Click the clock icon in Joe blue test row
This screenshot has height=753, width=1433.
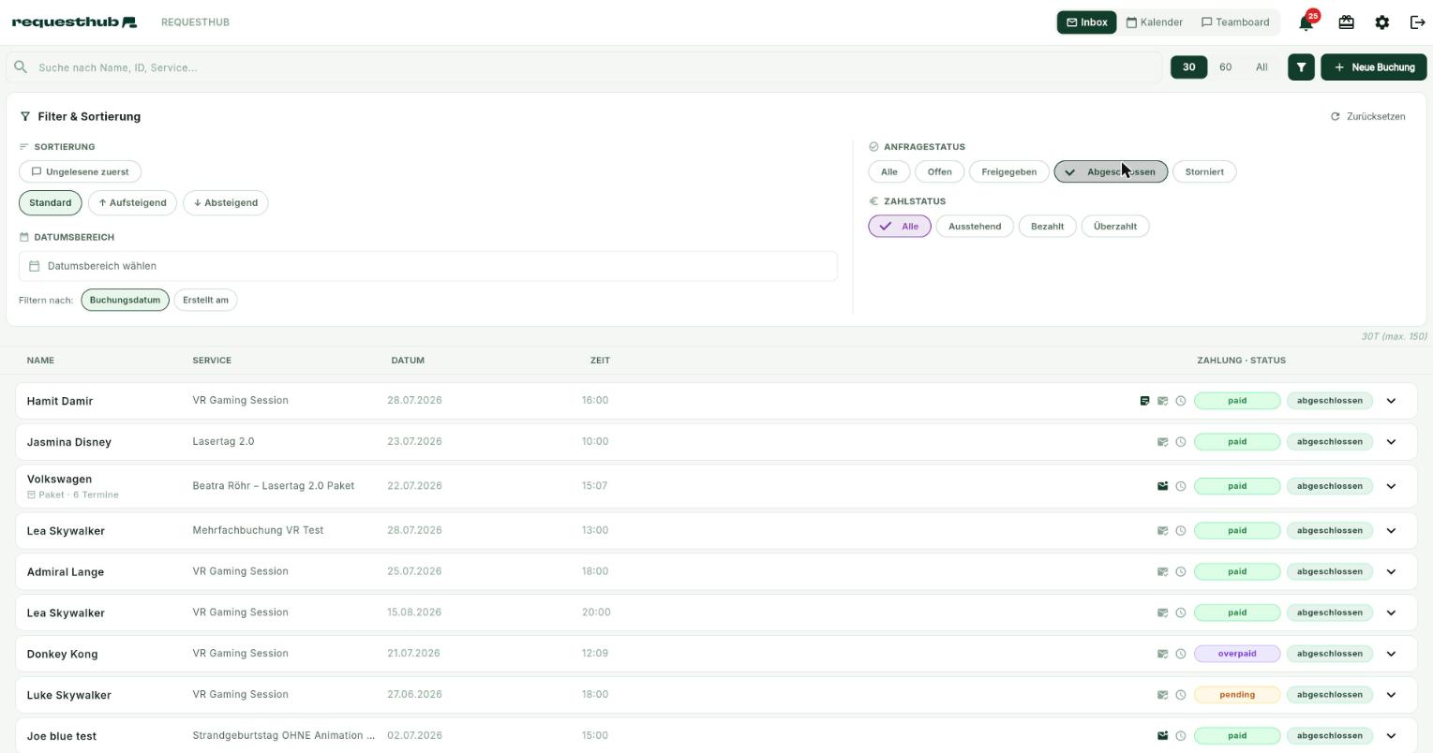point(1181,736)
